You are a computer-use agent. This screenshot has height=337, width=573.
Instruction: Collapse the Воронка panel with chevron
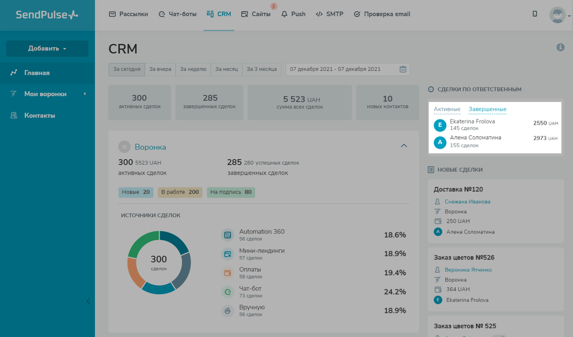(x=404, y=146)
